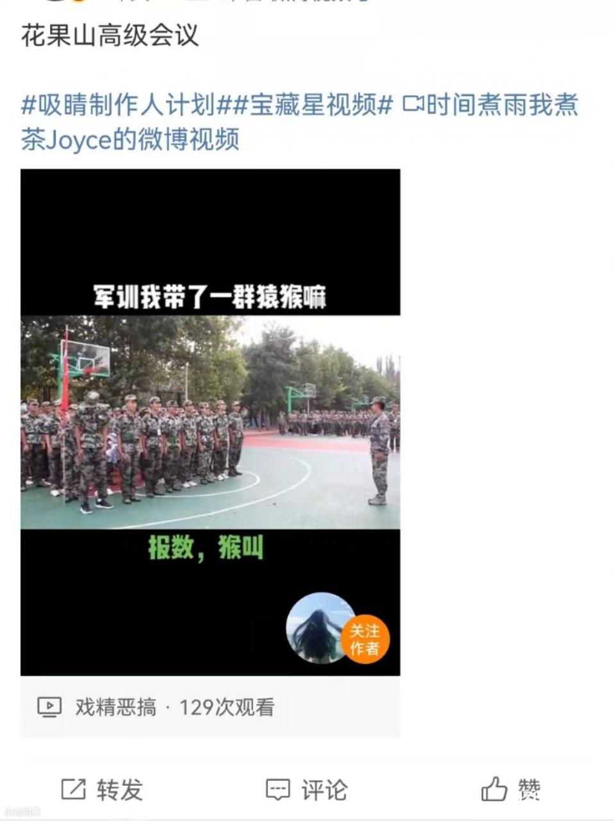The width and height of the screenshot is (614, 821).
Task: Select the 戏精恶搞 category tag
Action: [116, 707]
